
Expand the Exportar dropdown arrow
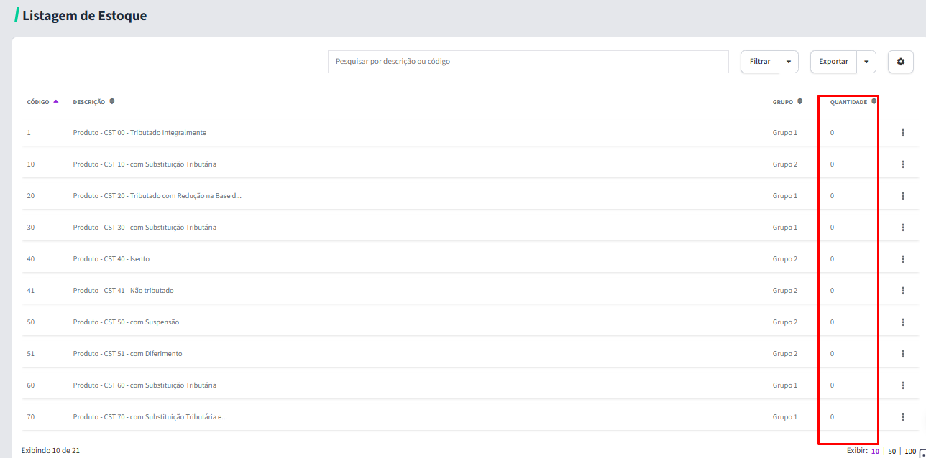tap(866, 62)
